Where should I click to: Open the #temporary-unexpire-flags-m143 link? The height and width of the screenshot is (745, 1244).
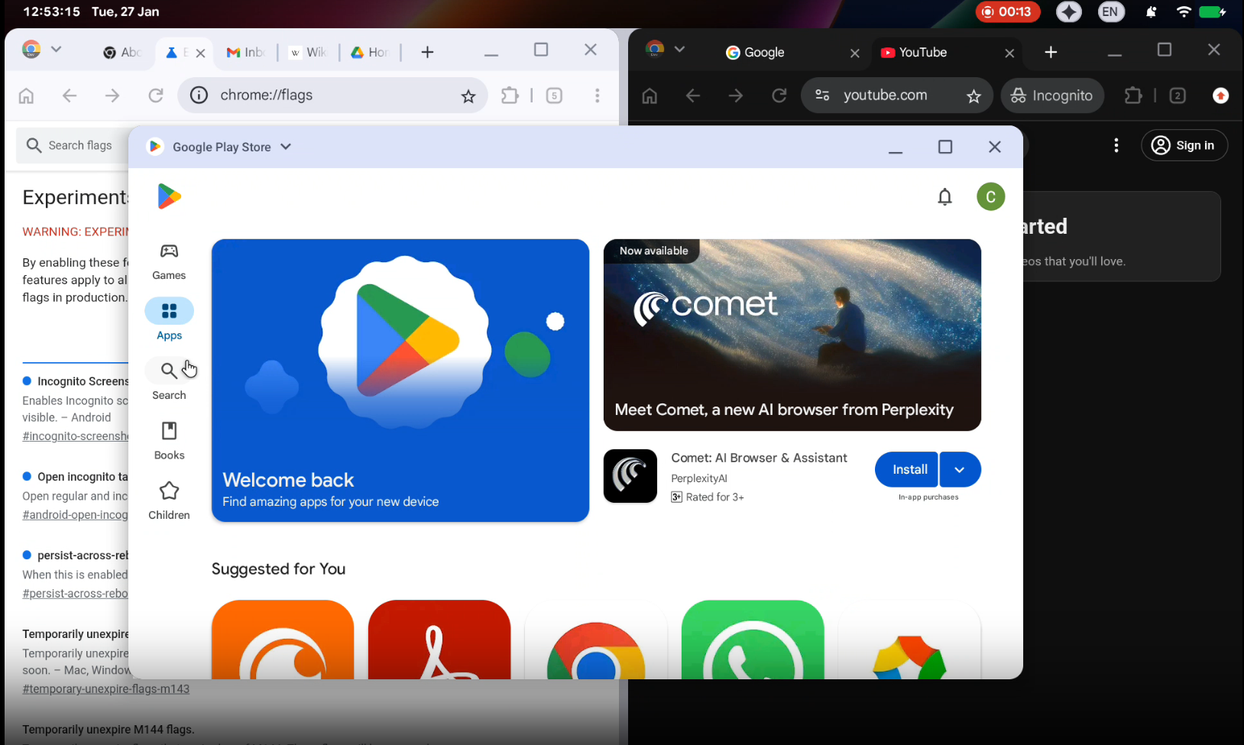point(105,688)
